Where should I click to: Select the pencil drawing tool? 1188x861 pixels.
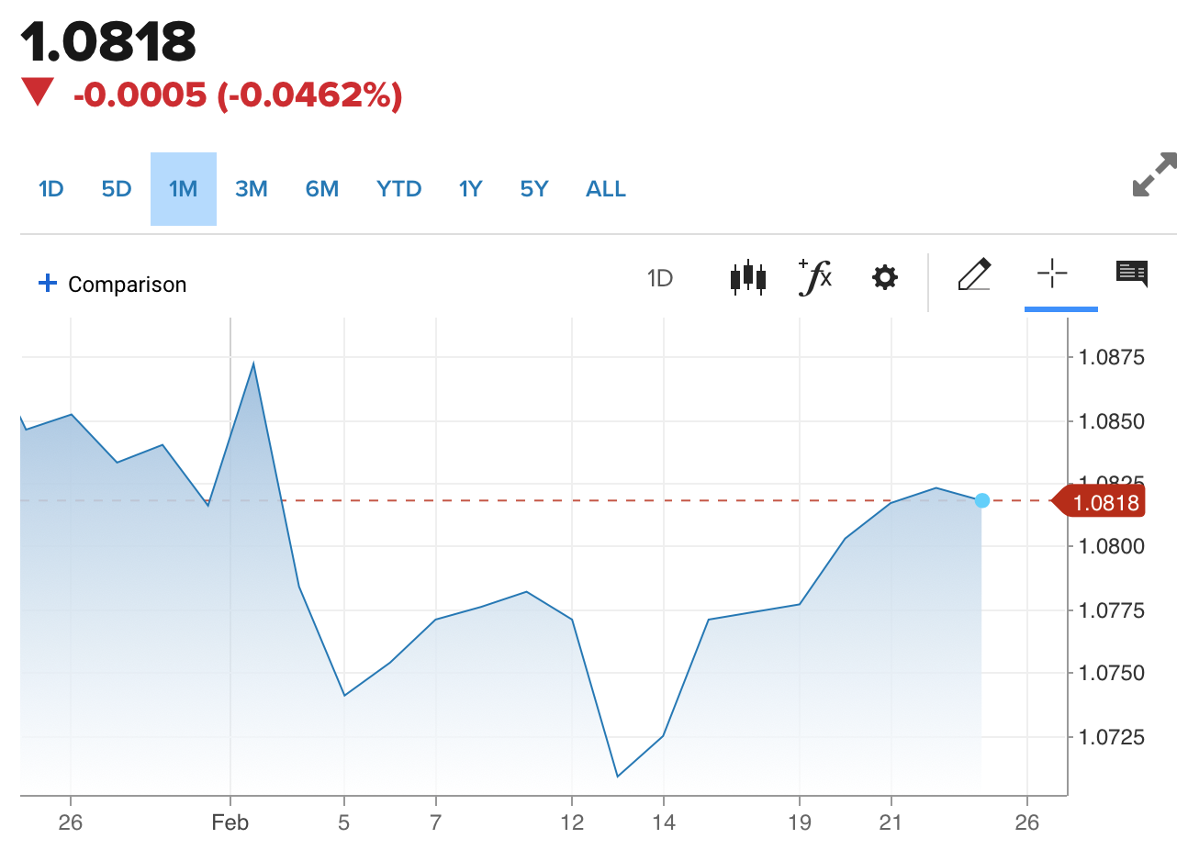973,274
